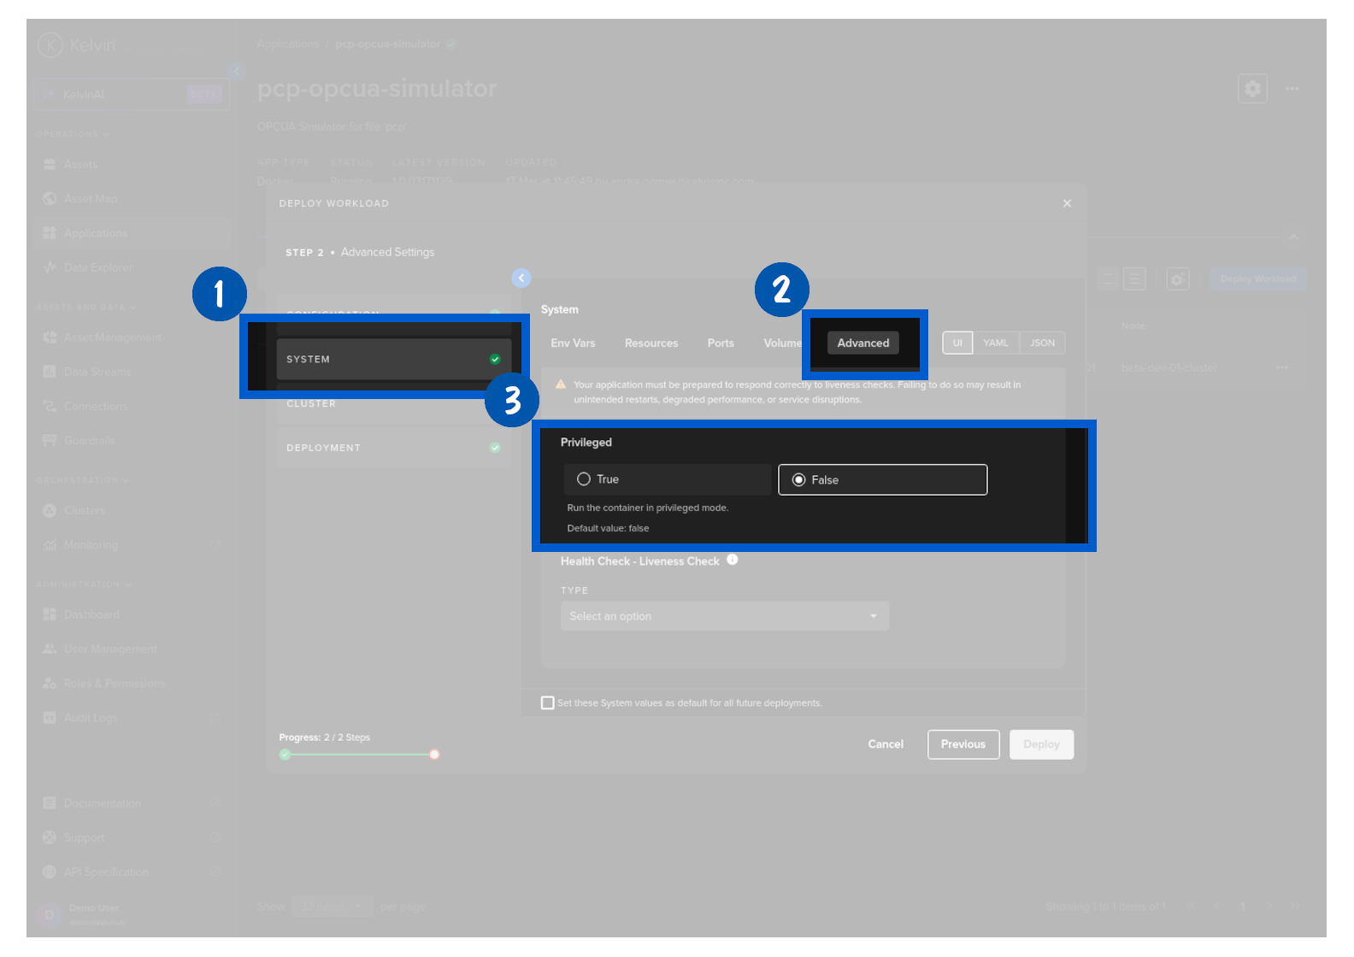This screenshot has height=957, width=1354.
Task: Open Asset Map in the sidebar
Action: coord(90,199)
